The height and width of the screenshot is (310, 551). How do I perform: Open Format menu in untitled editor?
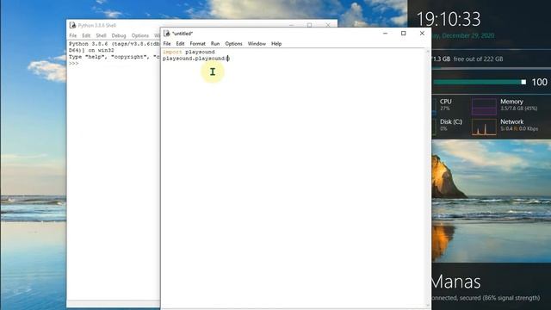click(x=197, y=44)
